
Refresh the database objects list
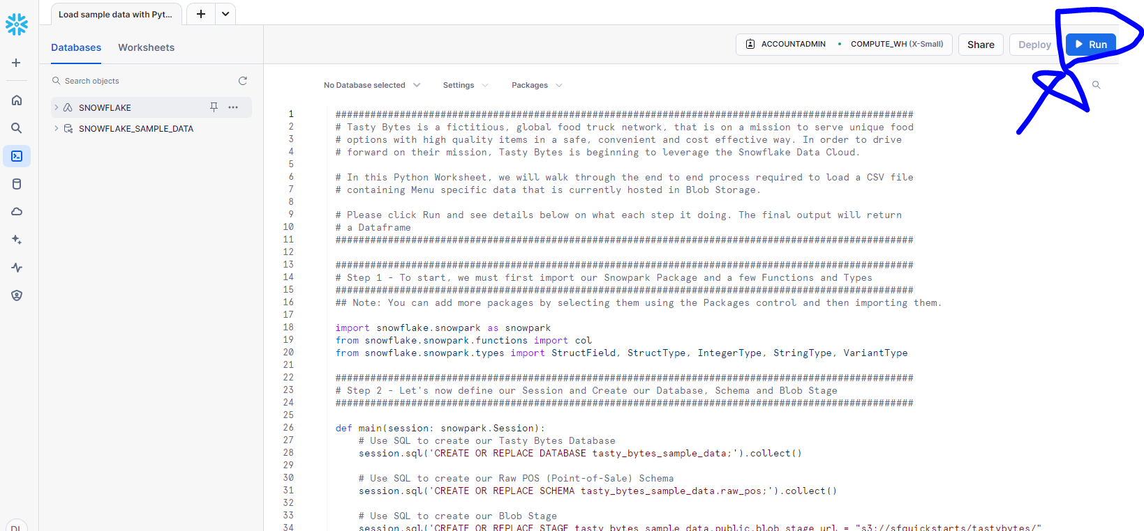[x=243, y=81]
